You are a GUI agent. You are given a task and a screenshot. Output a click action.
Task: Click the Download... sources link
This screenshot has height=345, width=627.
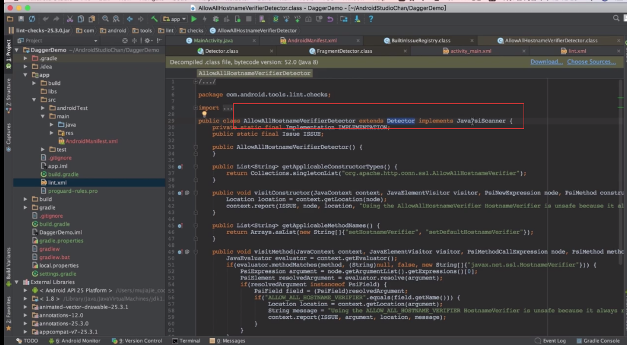[x=546, y=62]
